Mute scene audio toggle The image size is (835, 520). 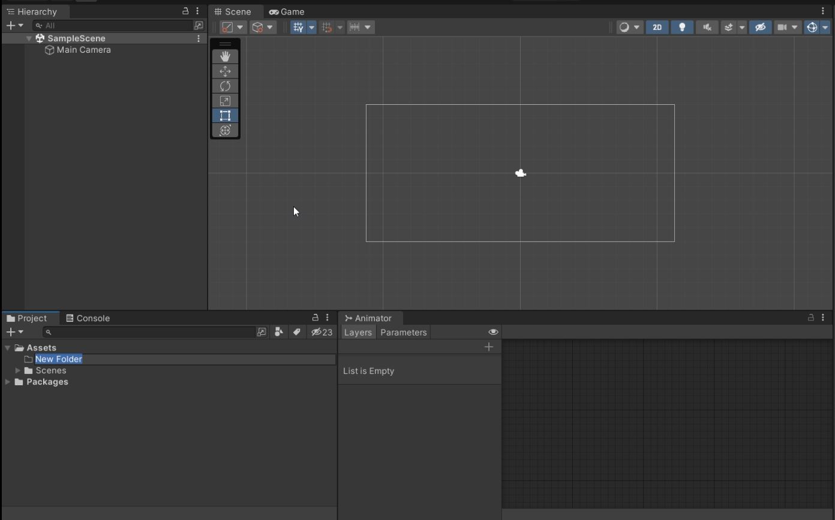(x=707, y=27)
